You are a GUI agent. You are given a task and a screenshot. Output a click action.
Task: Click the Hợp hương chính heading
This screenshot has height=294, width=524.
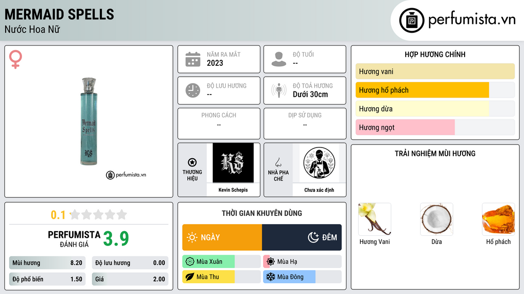(435, 54)
